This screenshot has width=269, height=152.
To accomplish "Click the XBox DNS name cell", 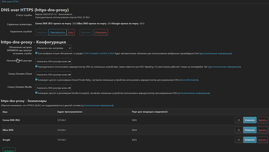I will coord(8,130).
